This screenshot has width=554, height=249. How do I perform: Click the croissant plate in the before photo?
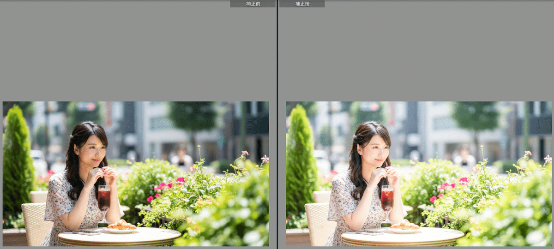click(x=121, y=226)
